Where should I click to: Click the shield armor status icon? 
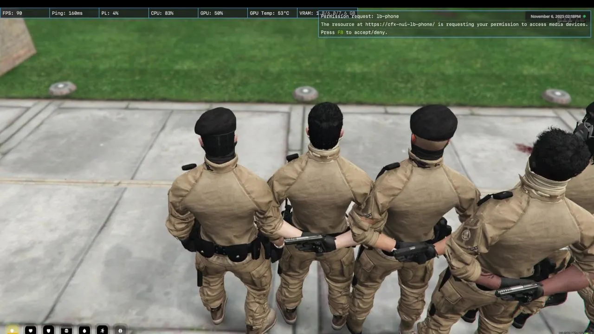click(x=49, y=330)
